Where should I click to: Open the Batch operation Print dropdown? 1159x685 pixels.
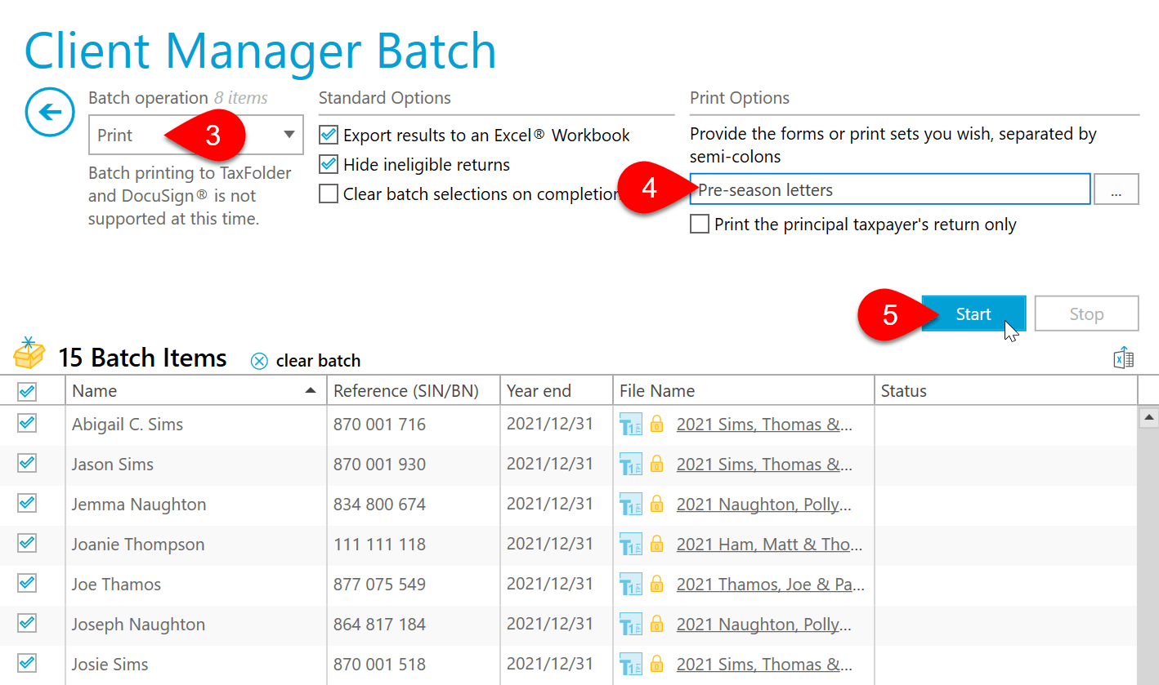pyautogui.click(x=196, y=135)
